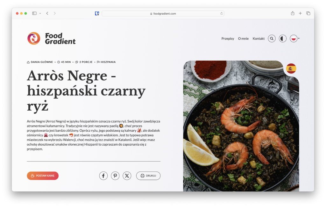Open the Kontakt page

pyautogui.click(x=259, y=38)
